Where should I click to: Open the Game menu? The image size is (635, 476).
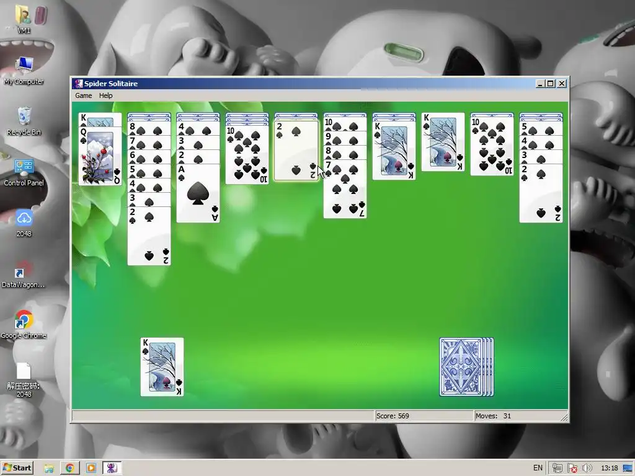(84, 95)
